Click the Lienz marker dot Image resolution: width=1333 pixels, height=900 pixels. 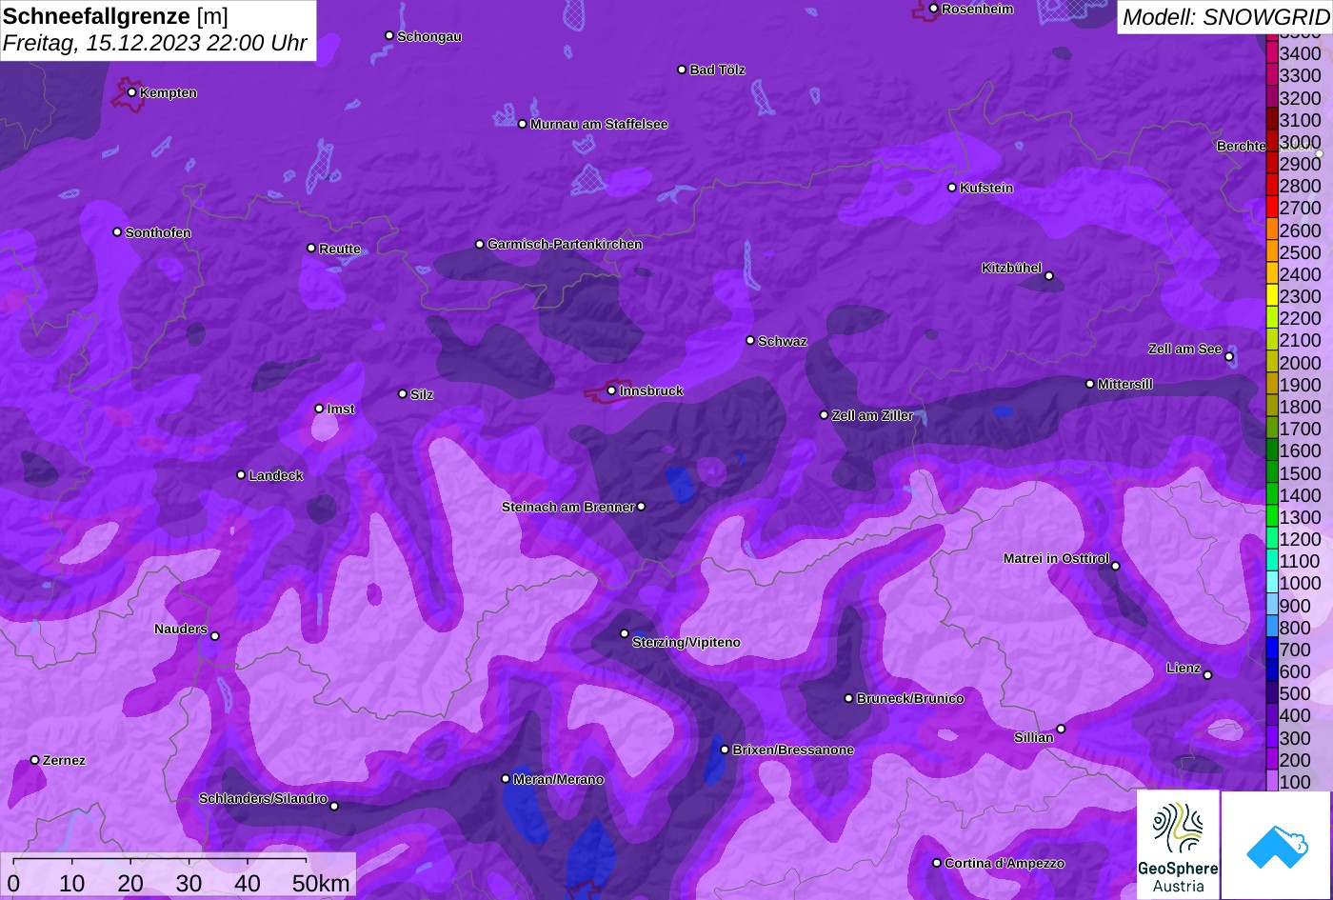click(1207, 675)
